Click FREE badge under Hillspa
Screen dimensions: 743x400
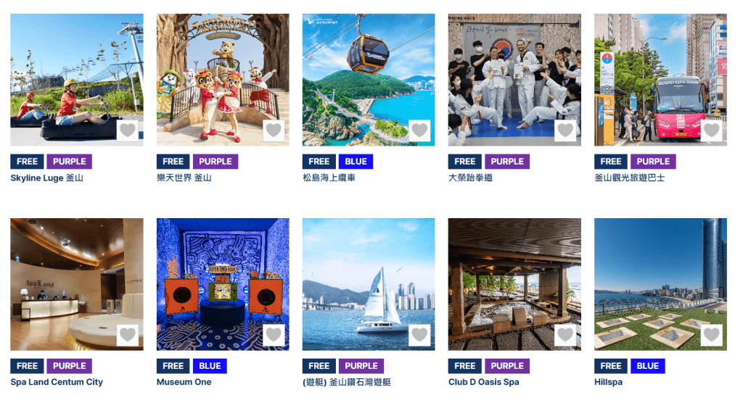coord(611,366)
